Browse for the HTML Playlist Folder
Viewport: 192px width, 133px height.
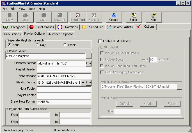[x=179, y=87]
